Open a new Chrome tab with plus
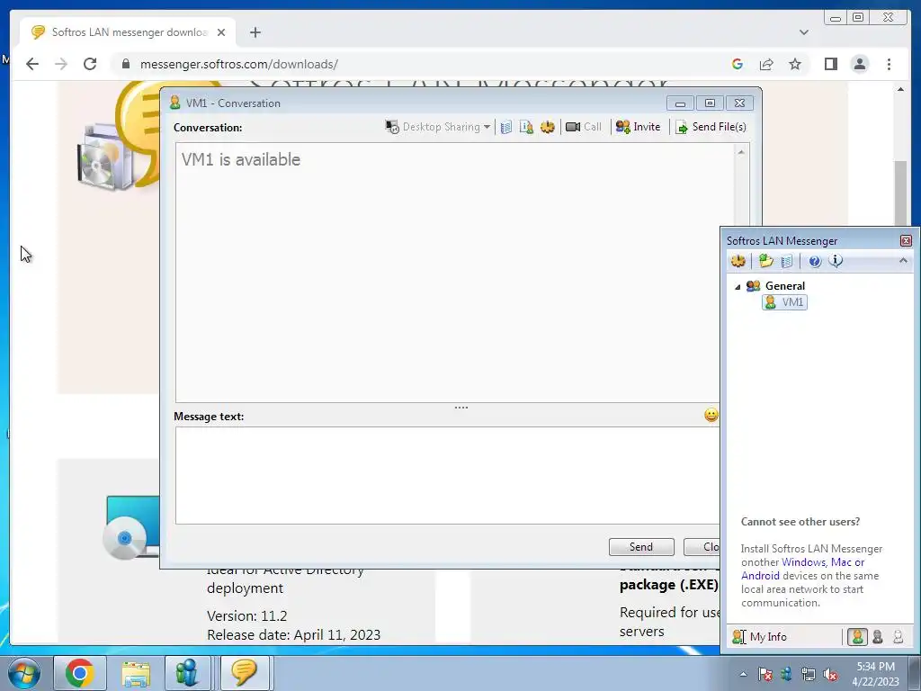Viewport: 921px width, 691px height. coord(255,32)
